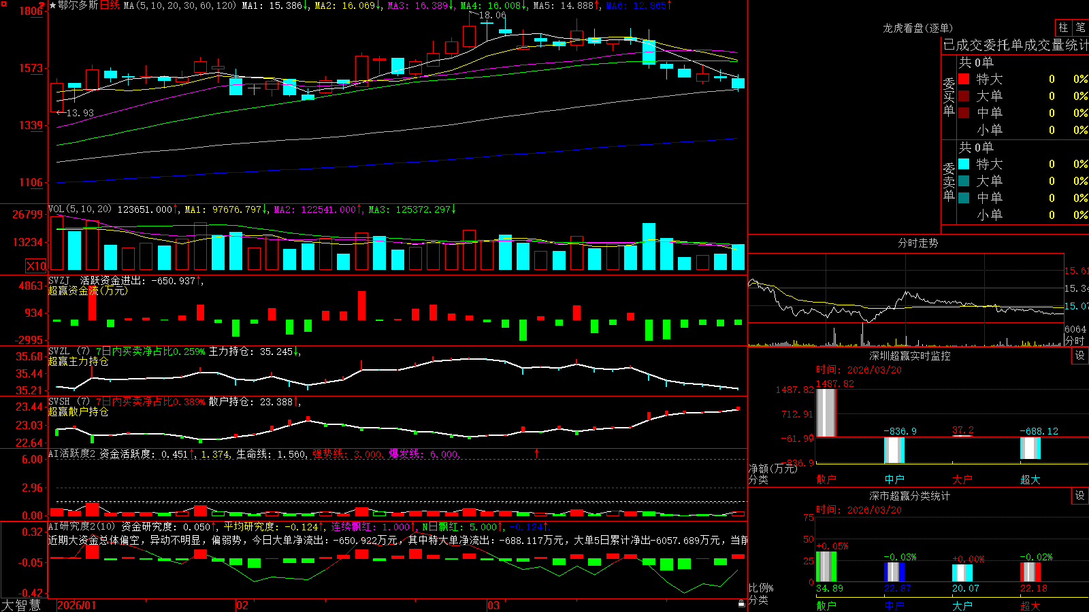Click the 日线 period label
Viewport: 1089px width, 612px height.
(110, 5)
